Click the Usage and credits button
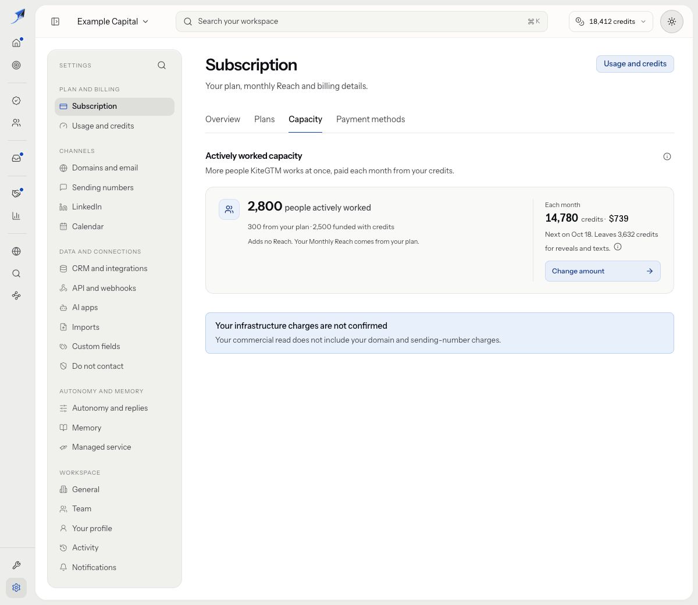This screenshot has width=698, height=605. point(635,64)
